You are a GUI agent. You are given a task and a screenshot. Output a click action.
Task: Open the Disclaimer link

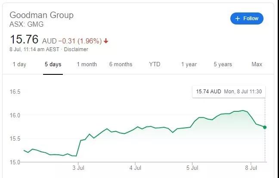pos(76,49)
